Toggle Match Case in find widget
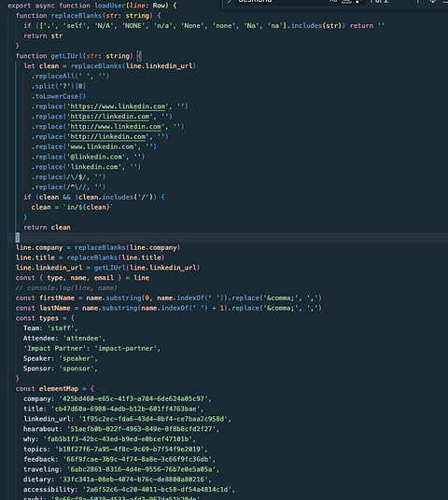This screenshot has width=448, height=500. click(333, 1)
